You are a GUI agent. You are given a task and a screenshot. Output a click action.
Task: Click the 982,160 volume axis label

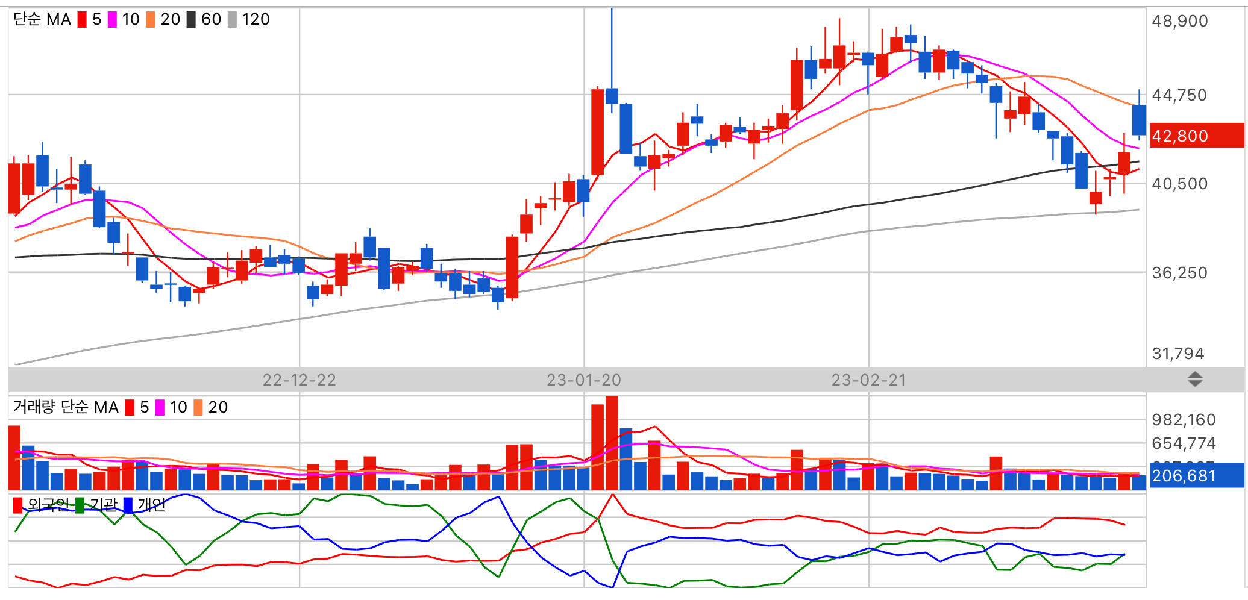coord(1184,420)
